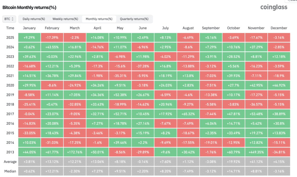The height and width of the screenshot is (177, 297).
Task: Click the 2013 March +172.76% cell
Action: pos(75,152)
